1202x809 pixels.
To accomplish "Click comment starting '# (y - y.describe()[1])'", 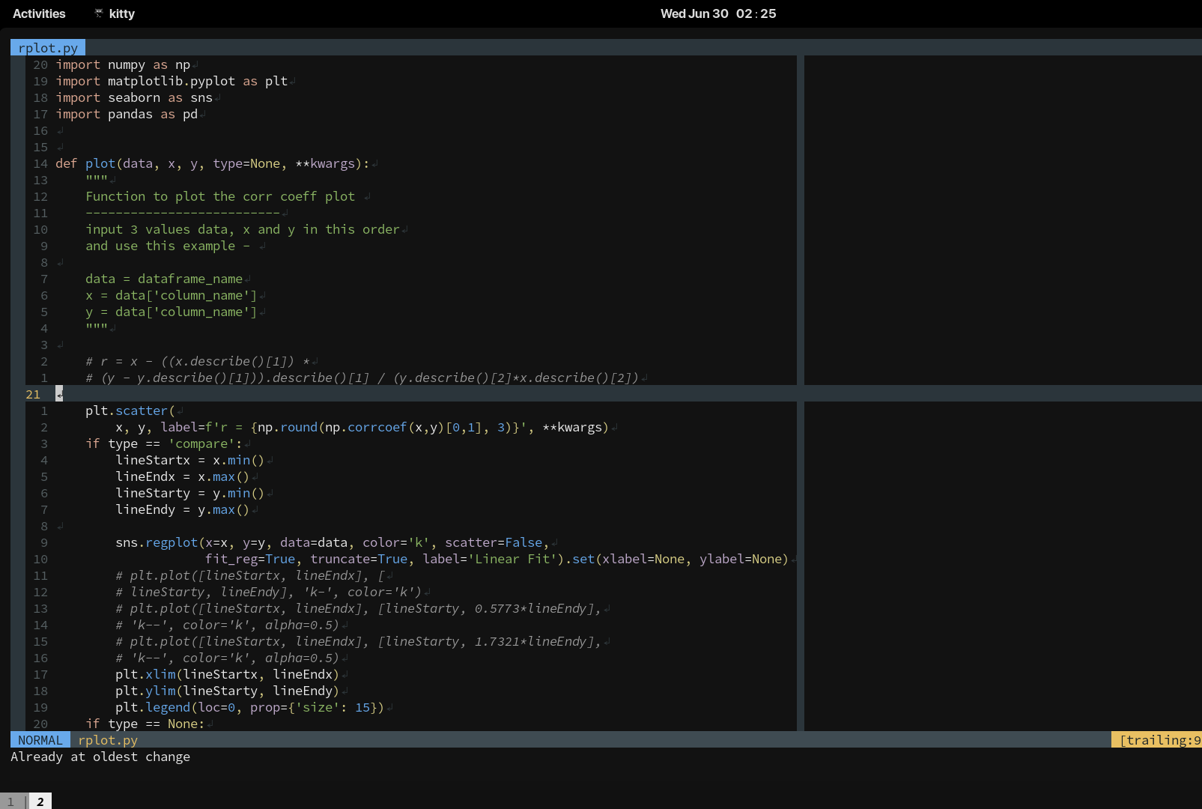I will (x=362, y=378).
